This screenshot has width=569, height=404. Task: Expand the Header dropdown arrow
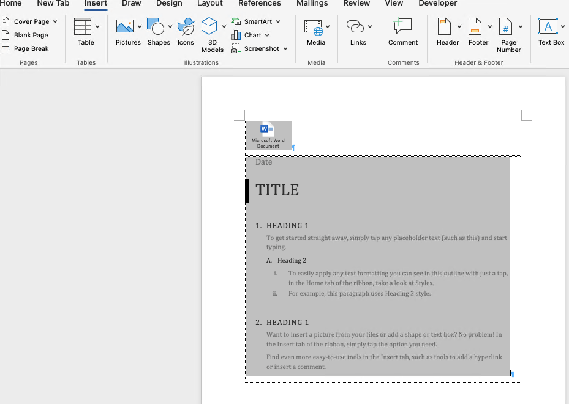pyautogui.click(x=459, y=26)
